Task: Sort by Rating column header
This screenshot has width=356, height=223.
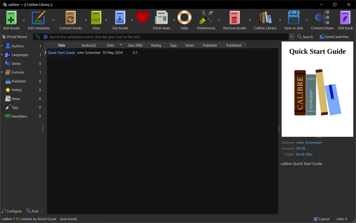Action: pyautogui.click(x=156, y=45)
